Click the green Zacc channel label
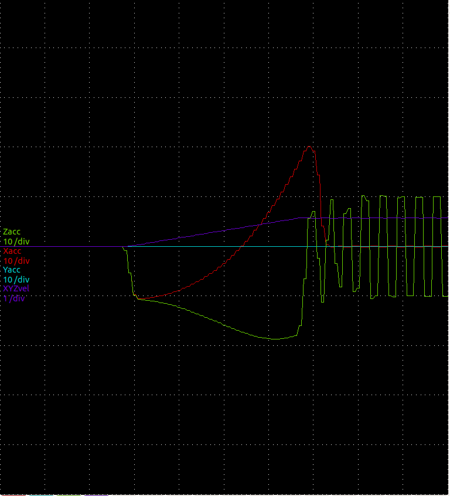450x496 pixels. [12, 232]
